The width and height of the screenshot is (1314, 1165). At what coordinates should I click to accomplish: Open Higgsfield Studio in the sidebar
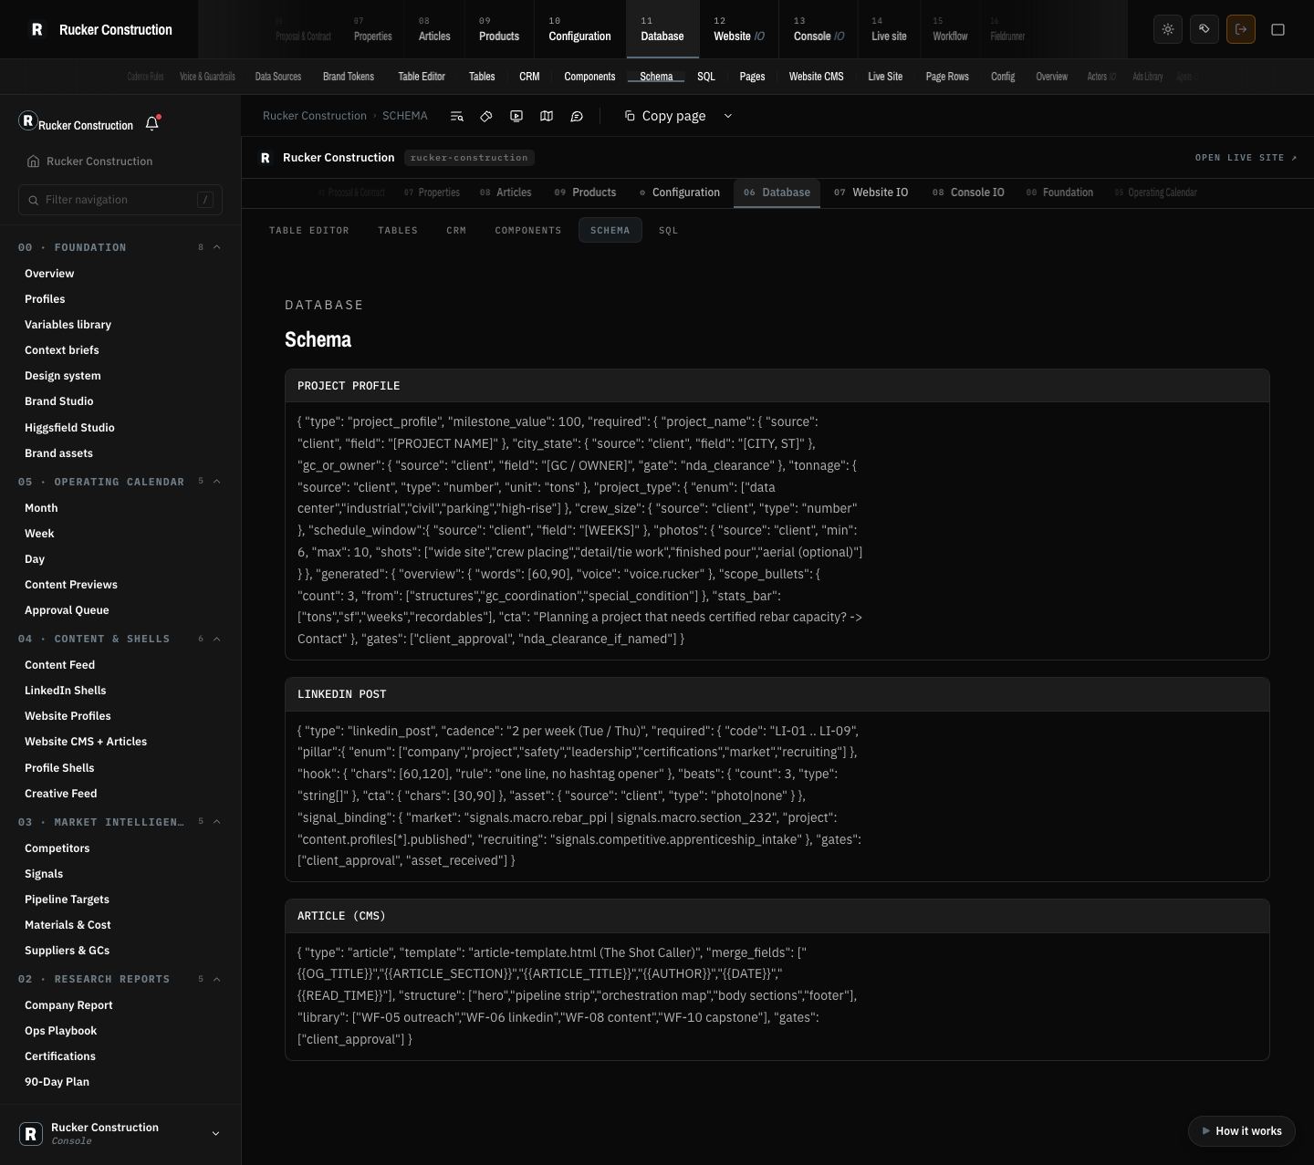[x=69, y=428]
